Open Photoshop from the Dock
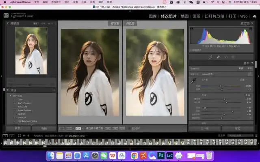 pos(161,156)
